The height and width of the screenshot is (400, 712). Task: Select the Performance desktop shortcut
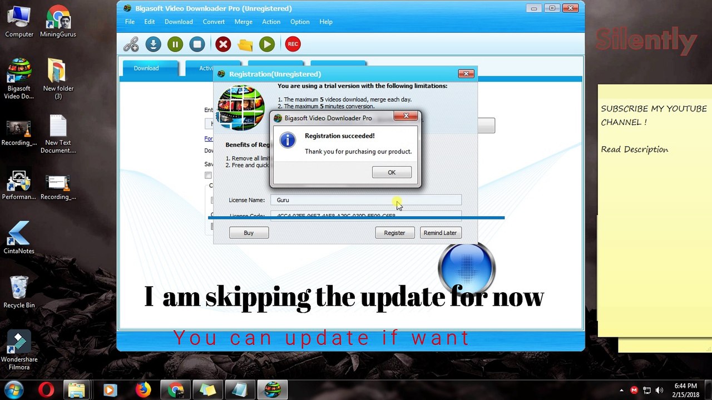pyautogui.click(x=19, y=186)
